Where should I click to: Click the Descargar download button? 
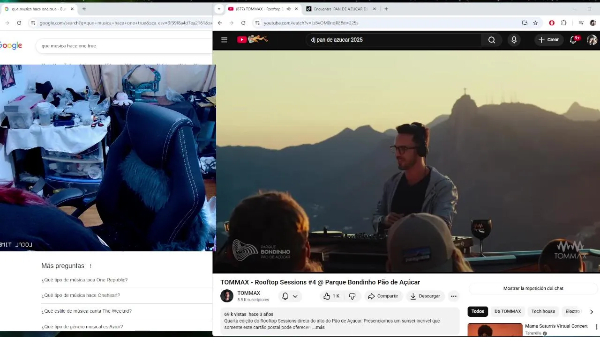[425, 296]
